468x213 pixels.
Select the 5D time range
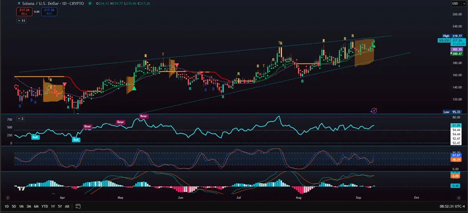[x=14, y=206]
